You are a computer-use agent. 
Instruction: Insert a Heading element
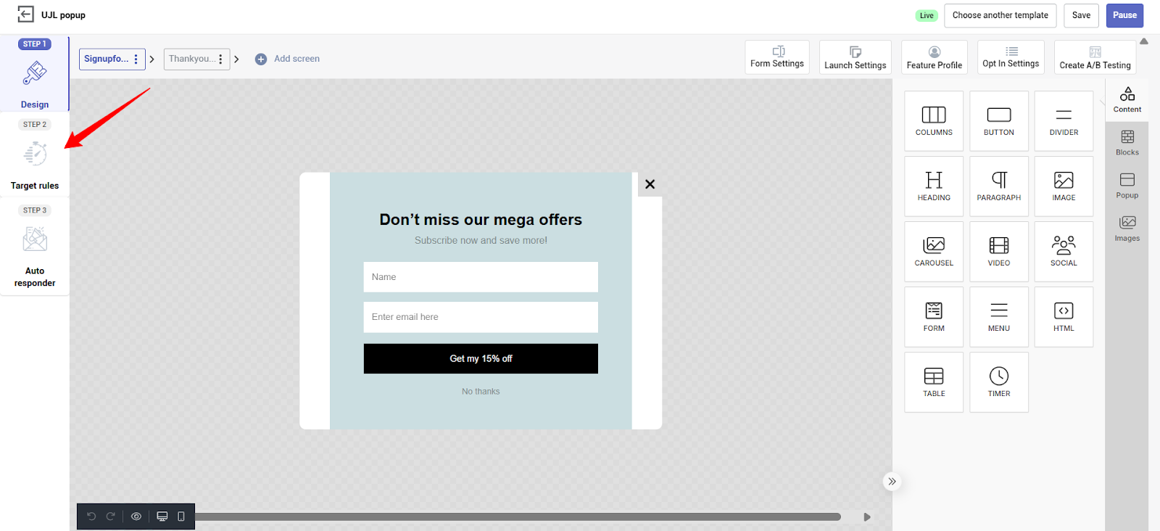(x=934, y=186)
